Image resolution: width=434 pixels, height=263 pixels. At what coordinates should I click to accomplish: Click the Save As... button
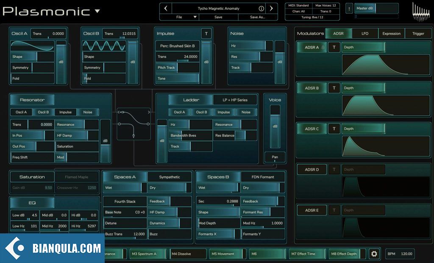pos(258,17)
